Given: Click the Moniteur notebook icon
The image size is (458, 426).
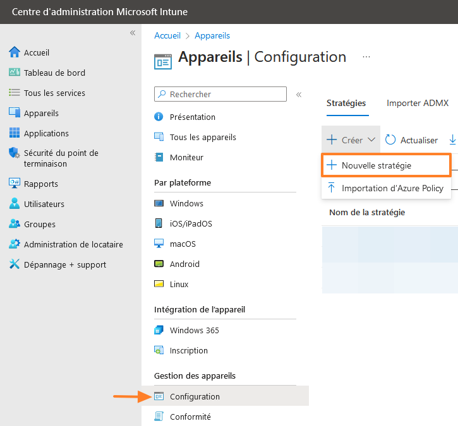Looking at the screenshot, I should click(159, 157).
